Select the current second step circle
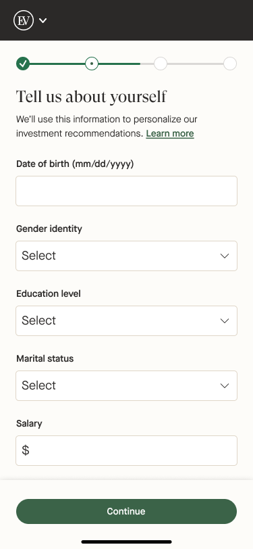This screenshot has height=549, width=253. (92, 64)
